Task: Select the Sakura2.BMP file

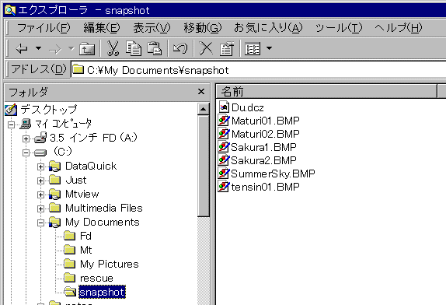Action: pyautogui.click(x=263, y=160)
